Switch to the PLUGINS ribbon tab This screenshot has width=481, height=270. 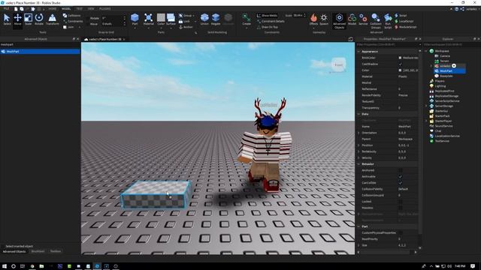(105, 9)
